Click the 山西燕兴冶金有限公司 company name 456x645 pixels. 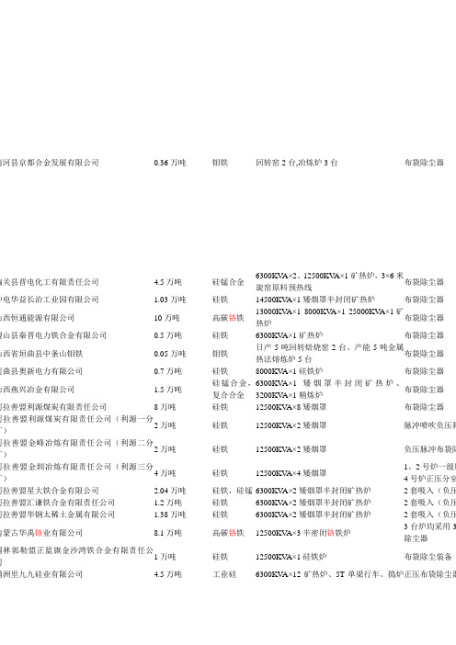37,390
